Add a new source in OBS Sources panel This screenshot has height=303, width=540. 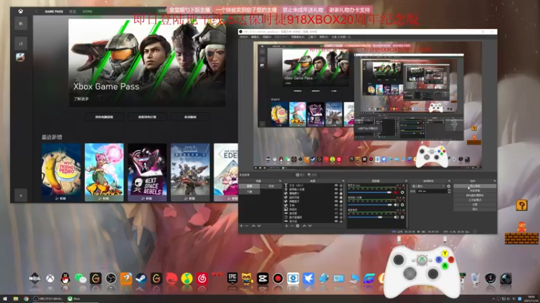[x=286, y=226]
